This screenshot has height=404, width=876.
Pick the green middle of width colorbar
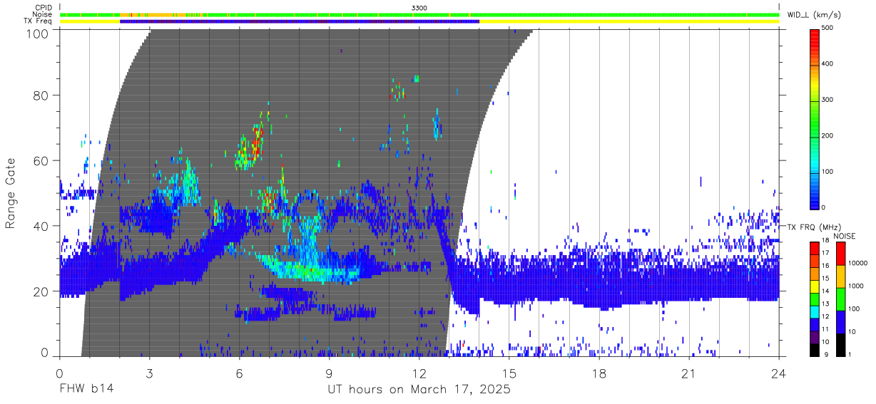[814, 118]
